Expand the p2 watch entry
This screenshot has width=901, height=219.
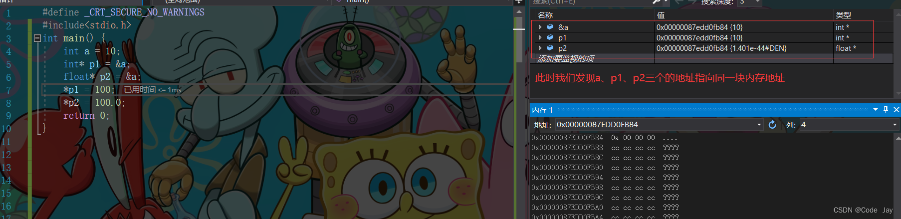[x=540, y=48]
